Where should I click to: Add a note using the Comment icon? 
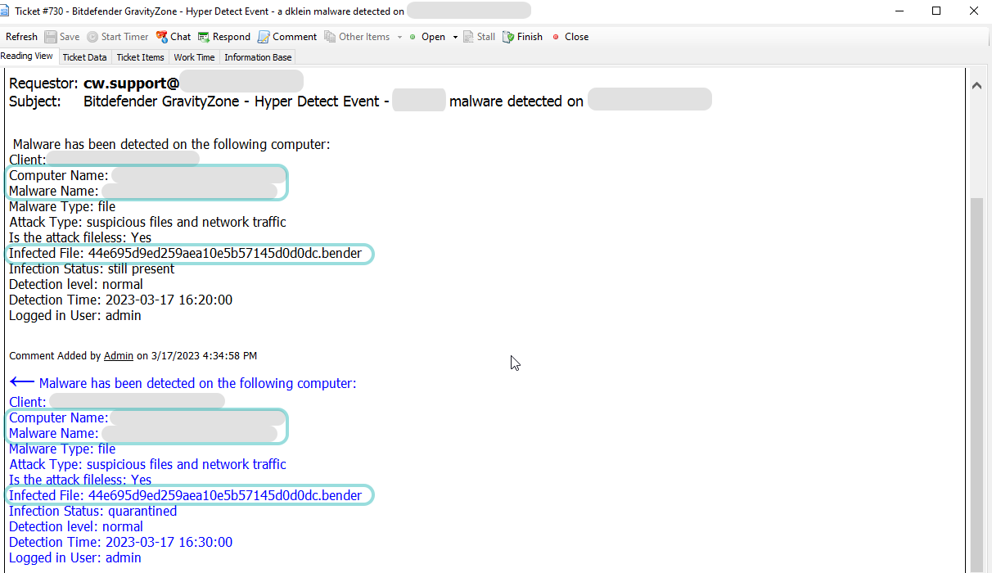click(286, 36)
